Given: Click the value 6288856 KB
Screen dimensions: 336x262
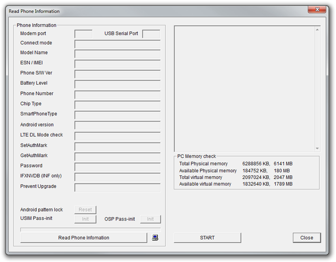Looking at the screenshot, I should click(256, 164).
